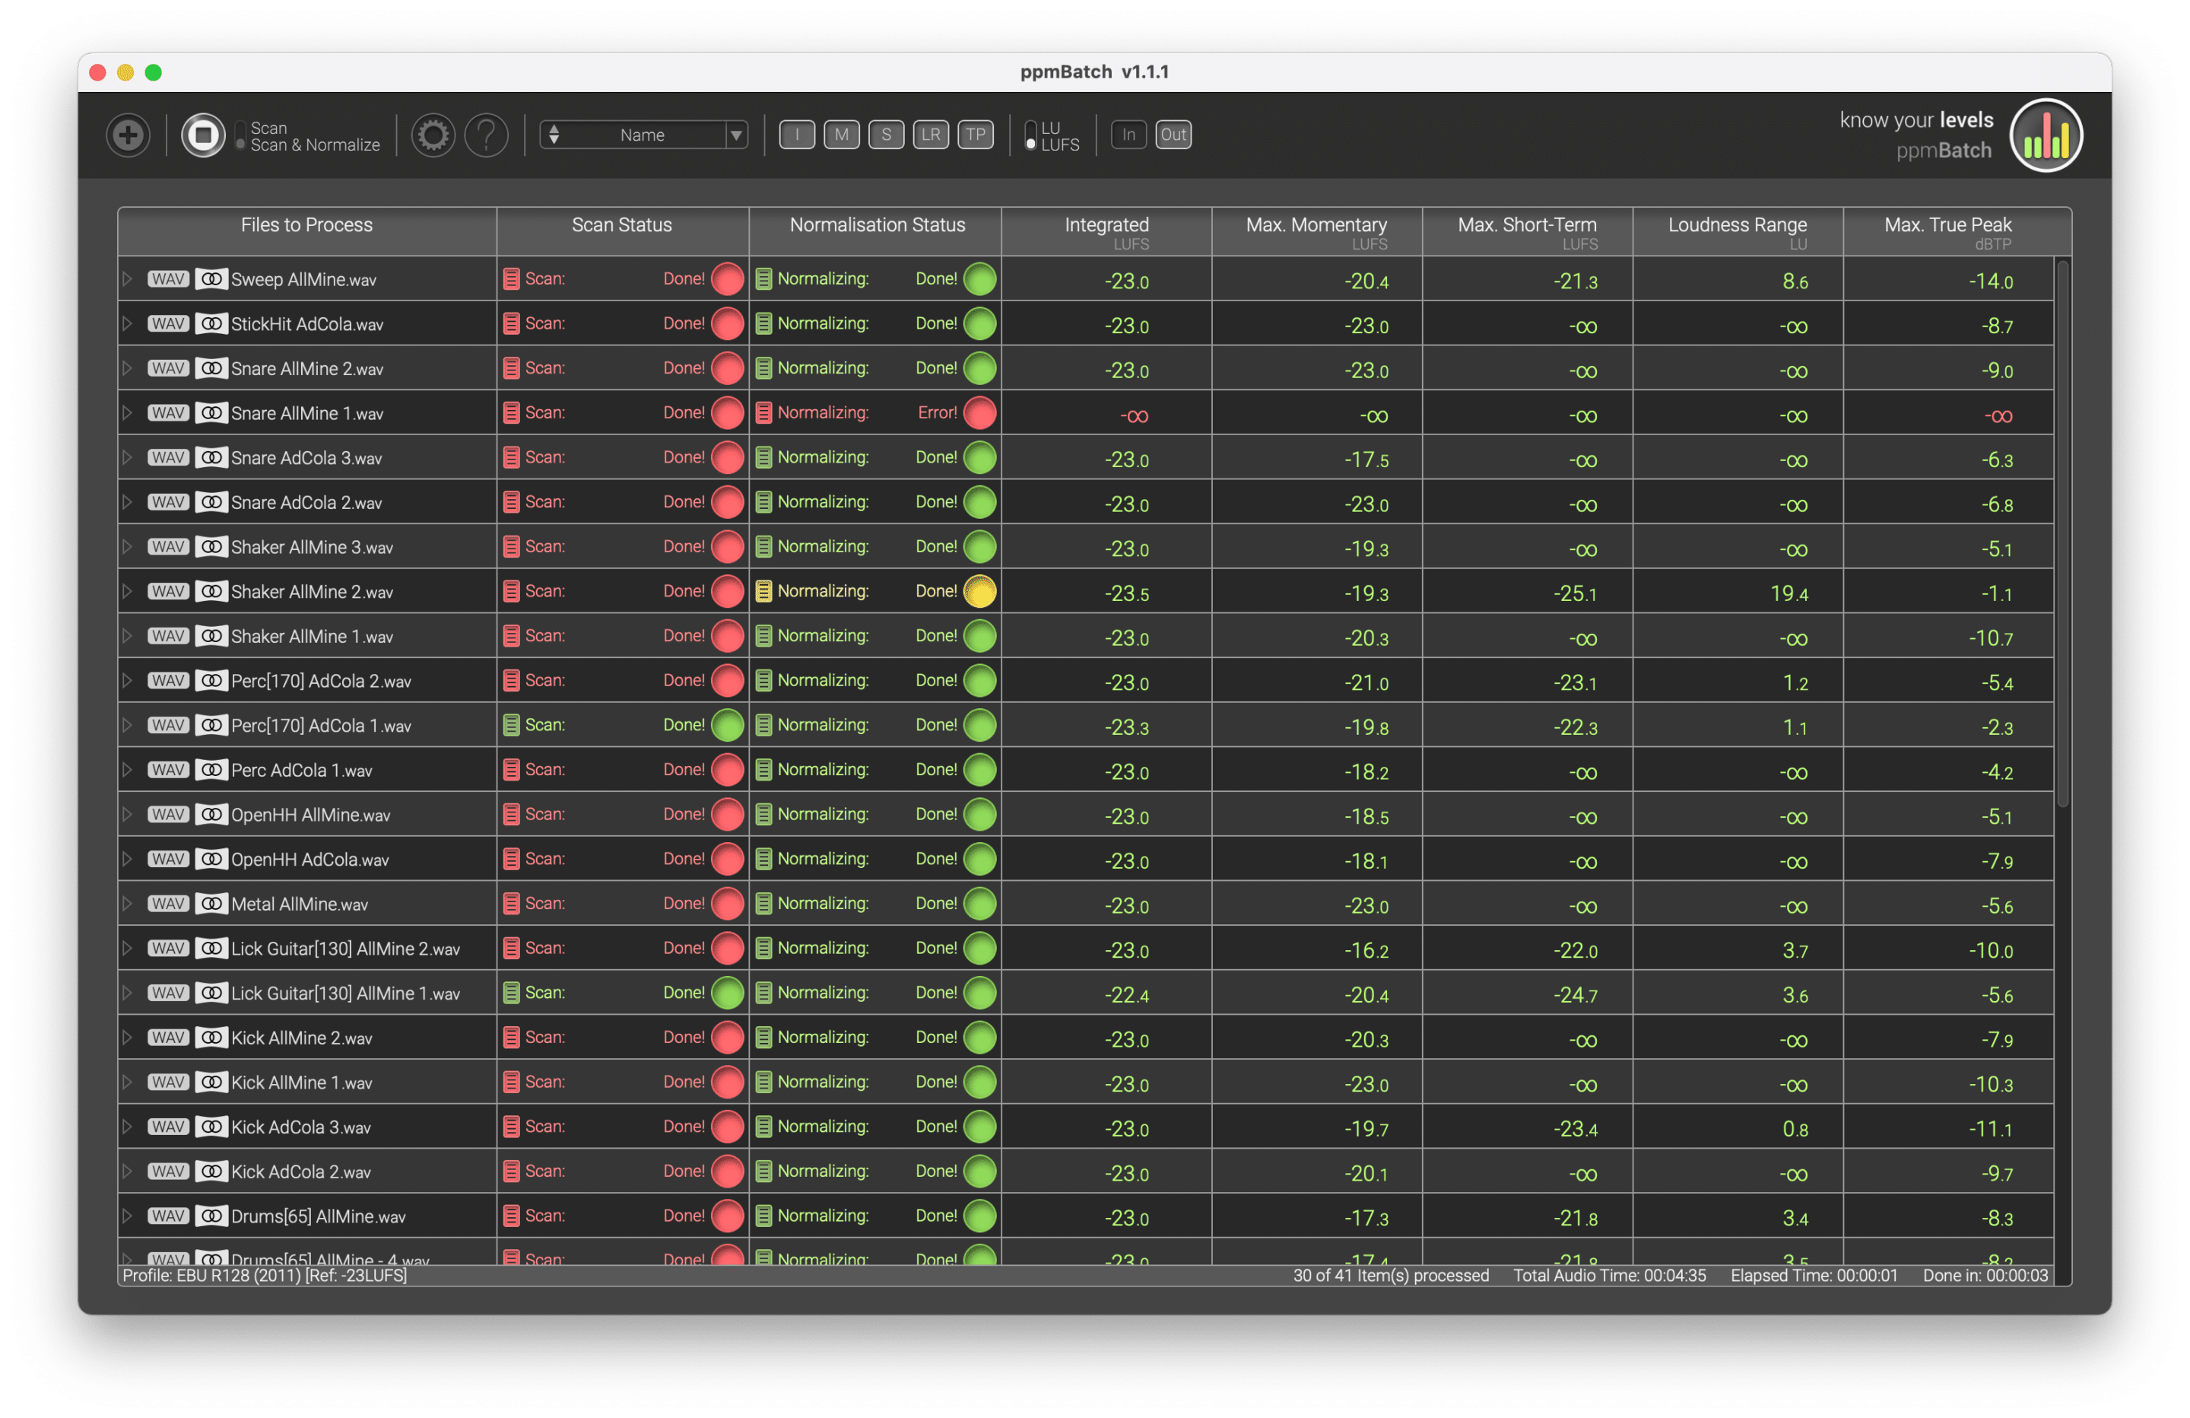2190x1418 pixels.
Task: Click Profile: EBU R128 status bar text
Action: (x=265, y=1275)
